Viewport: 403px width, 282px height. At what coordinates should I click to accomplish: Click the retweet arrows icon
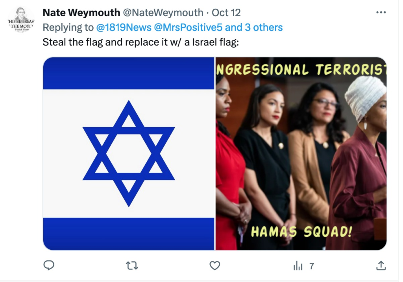click(x=132, y=265)
